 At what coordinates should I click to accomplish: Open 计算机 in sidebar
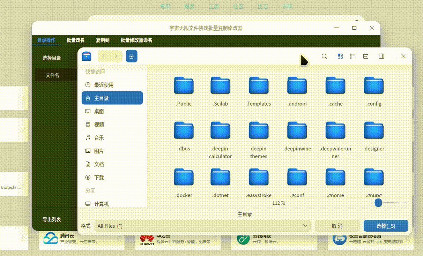(112, 204)
